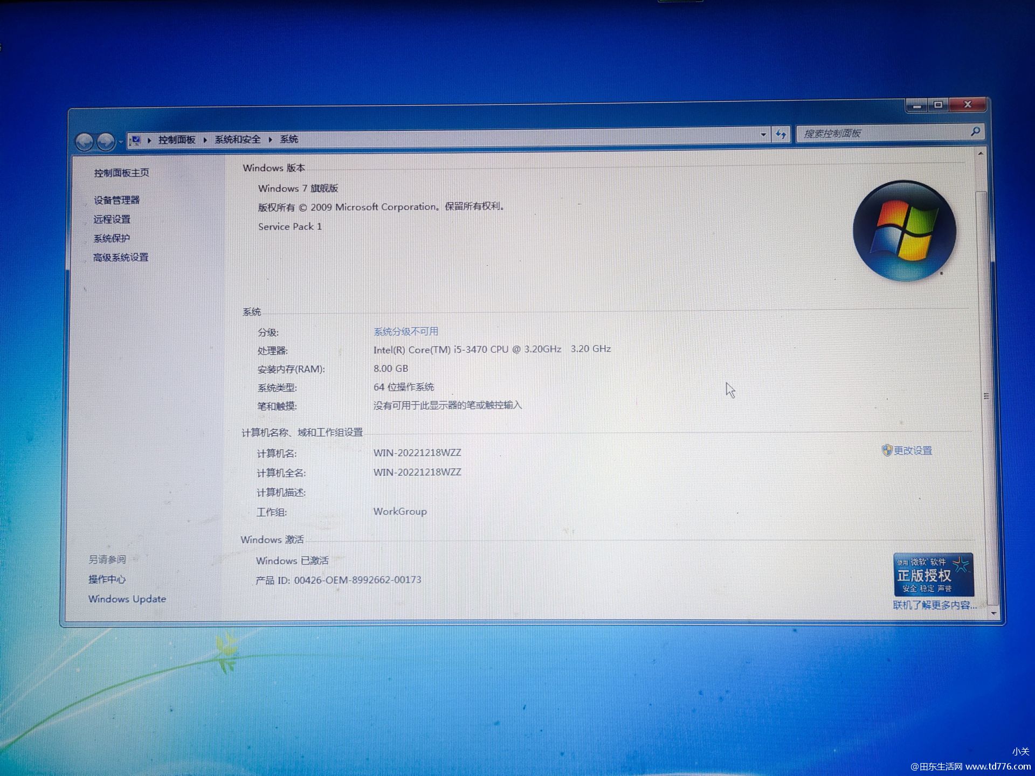The image size is (1035, 776).
Task: Open 高级系统设置 from the sidebar
Action: 121,258
